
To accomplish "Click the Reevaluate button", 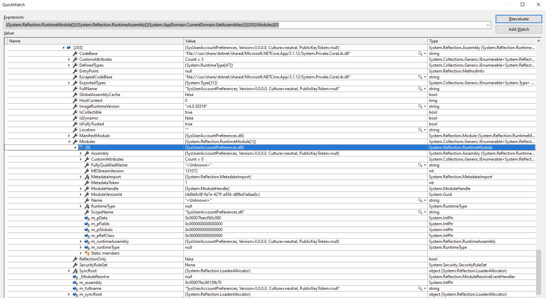I will pos(519,18).
